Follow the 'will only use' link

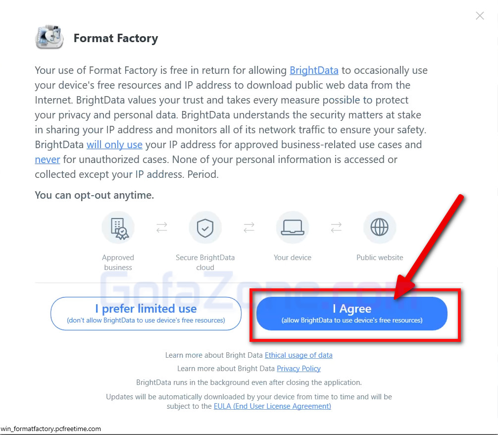114,145
